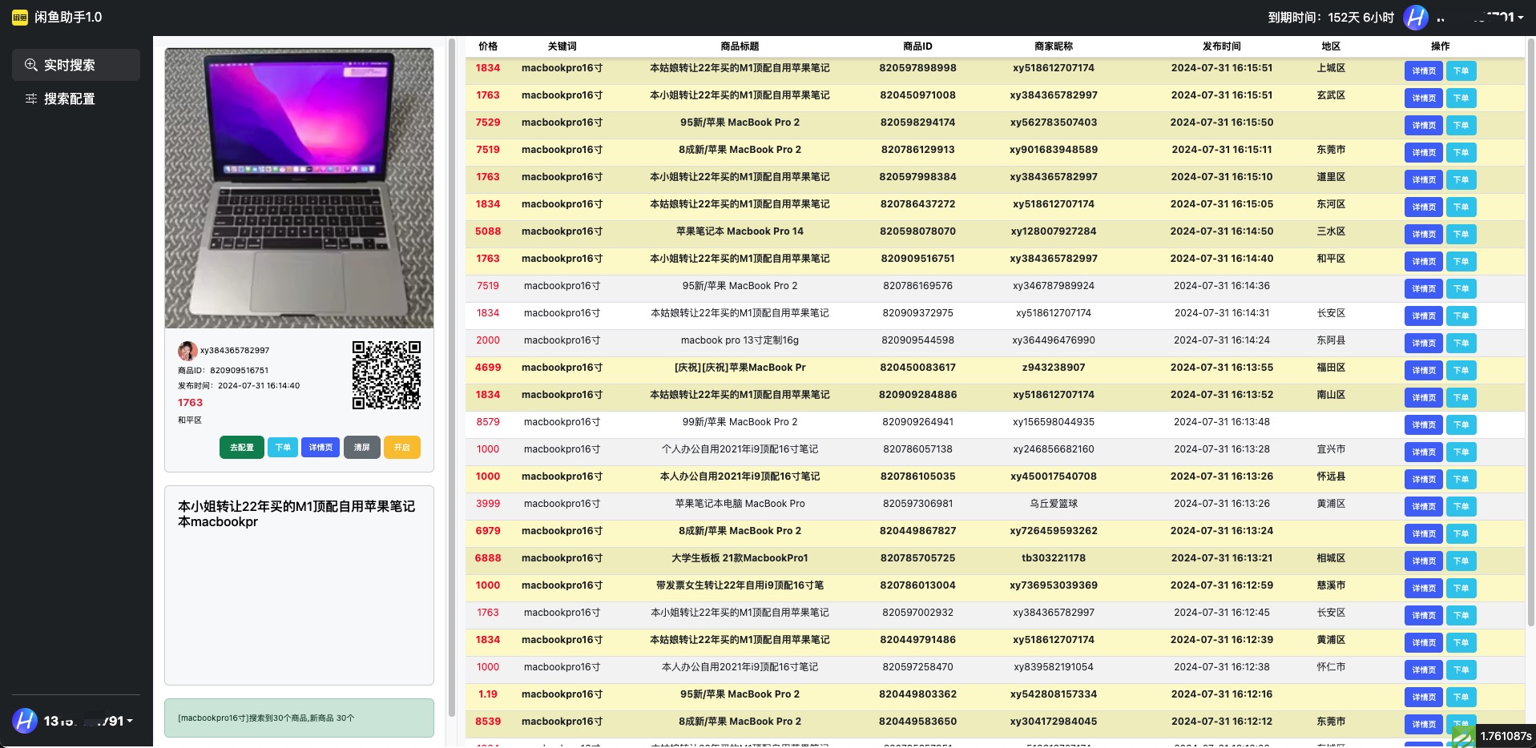Open 详情页 for product 820909264941
The height and width of the screenshot is (748, 1536).
coord(1424,425)
